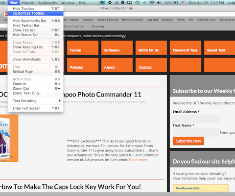Open the sync arrows status icon
Image resolution: width=235 pixels, height=196 pixels.
[x=110, y=2]
